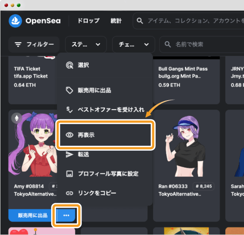Screen dimensions: 244x235
Task: Click the Ran #06333 title
Action: click(x=173, y=186)
